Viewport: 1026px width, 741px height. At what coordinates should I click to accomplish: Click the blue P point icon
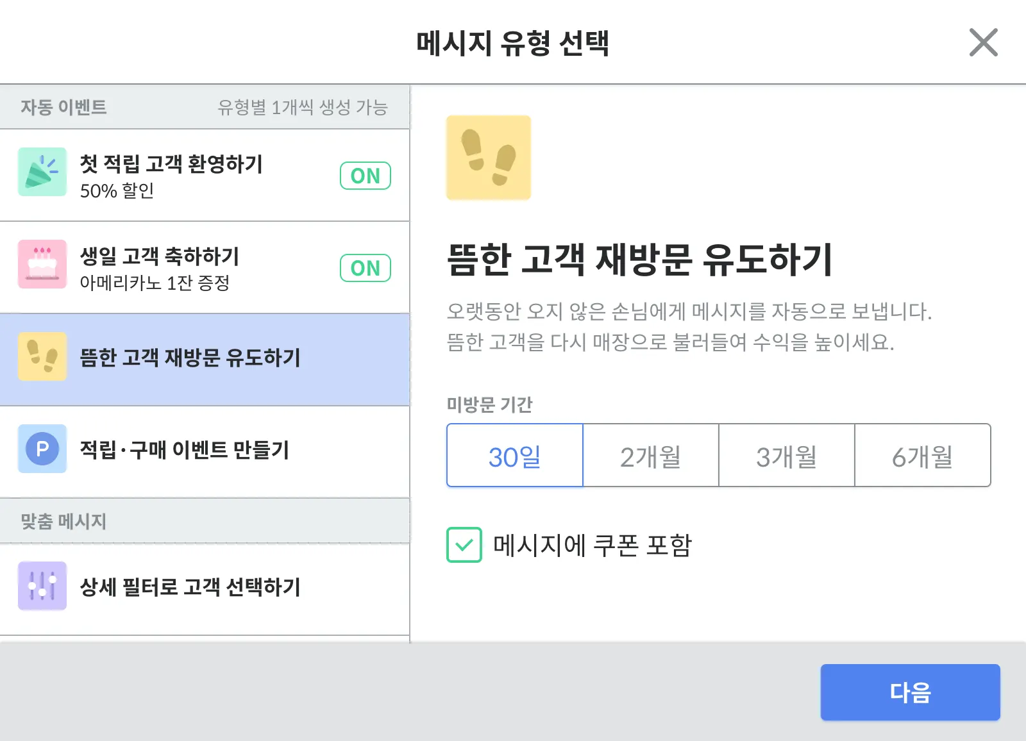[x=42, y=449]
